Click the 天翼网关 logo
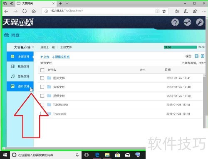The height and width of the screenshot is (159, 208). (18, 22)
